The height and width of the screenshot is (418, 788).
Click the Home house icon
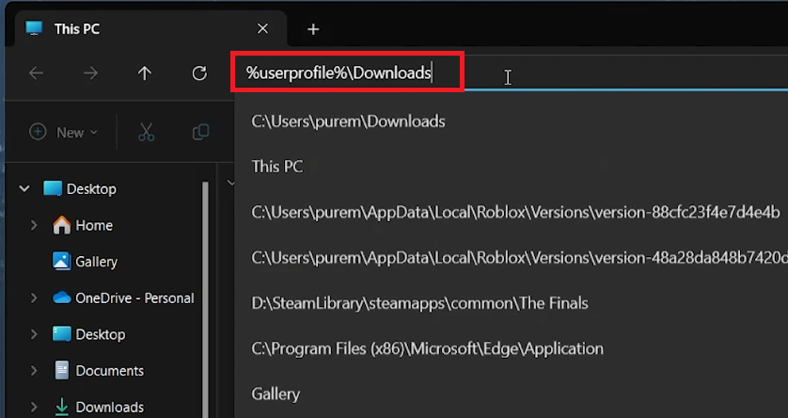tap(62, 225)
